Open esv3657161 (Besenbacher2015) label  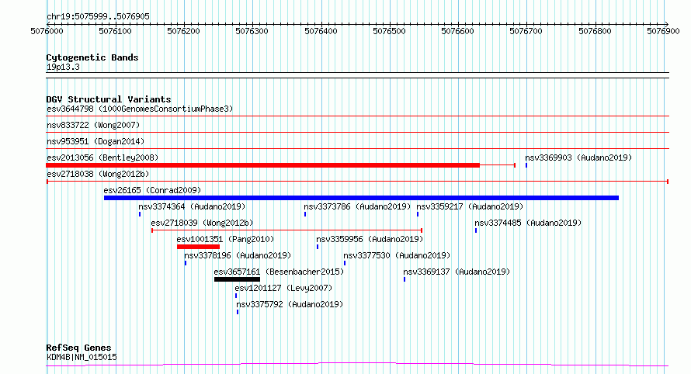(279, 272)
